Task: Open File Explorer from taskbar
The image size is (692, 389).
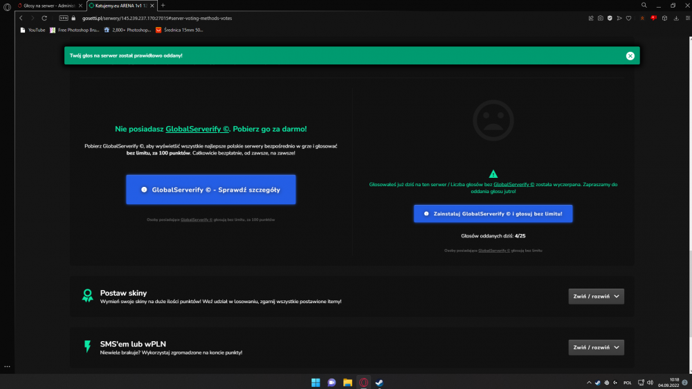Action: click(348, 382)
